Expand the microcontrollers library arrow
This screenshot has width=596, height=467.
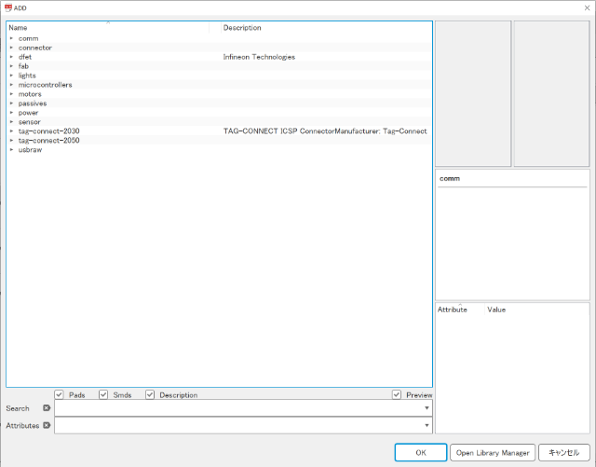click(x=11, y=85)
